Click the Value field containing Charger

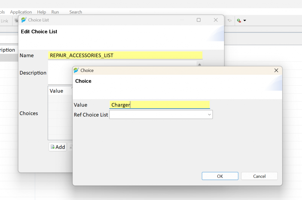click(160, 105)
